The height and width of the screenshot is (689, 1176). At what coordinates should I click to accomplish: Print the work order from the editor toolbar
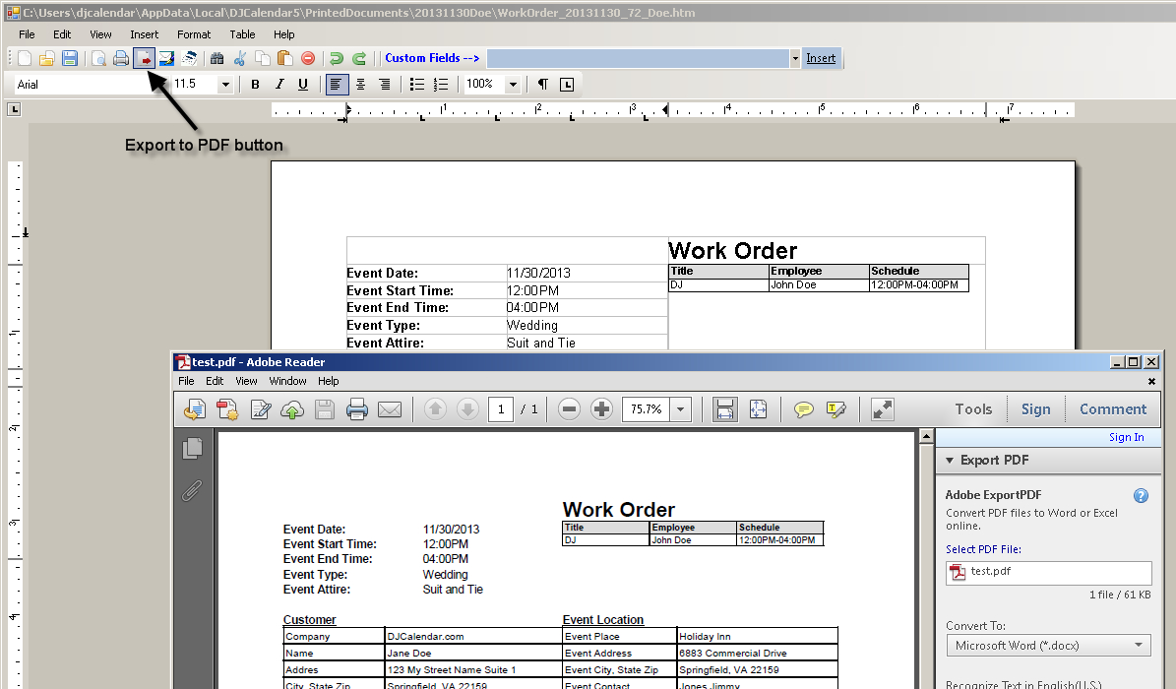pyautogui.click(x=121, y=58)
